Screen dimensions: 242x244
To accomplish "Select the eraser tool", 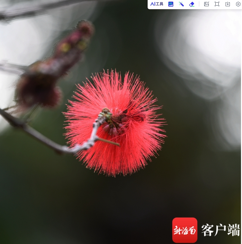I will click(x=192, y=4).
